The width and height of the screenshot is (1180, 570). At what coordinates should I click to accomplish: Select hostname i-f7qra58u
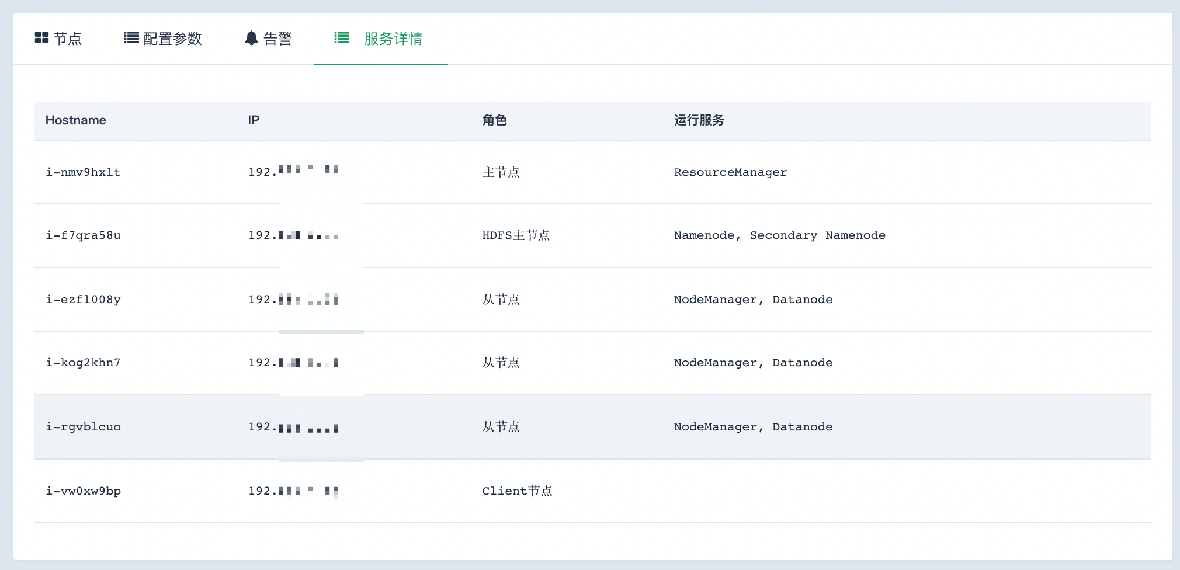(84, 235)
